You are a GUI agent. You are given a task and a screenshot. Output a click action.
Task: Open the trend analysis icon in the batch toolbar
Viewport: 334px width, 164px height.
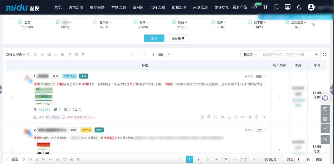(42, 54)
